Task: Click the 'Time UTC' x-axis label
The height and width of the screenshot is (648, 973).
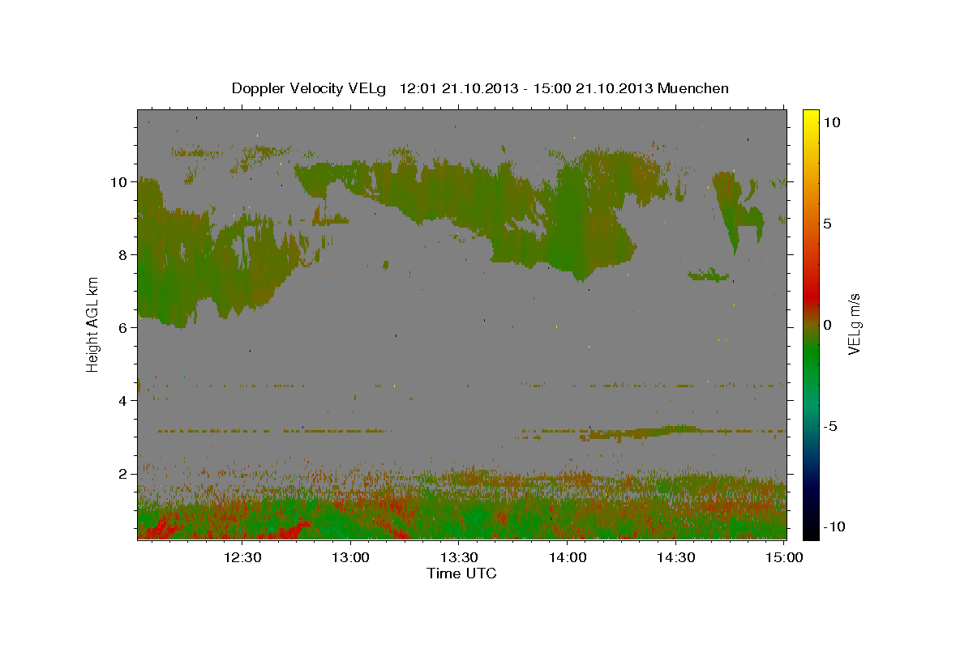Action: coord(461,573)
